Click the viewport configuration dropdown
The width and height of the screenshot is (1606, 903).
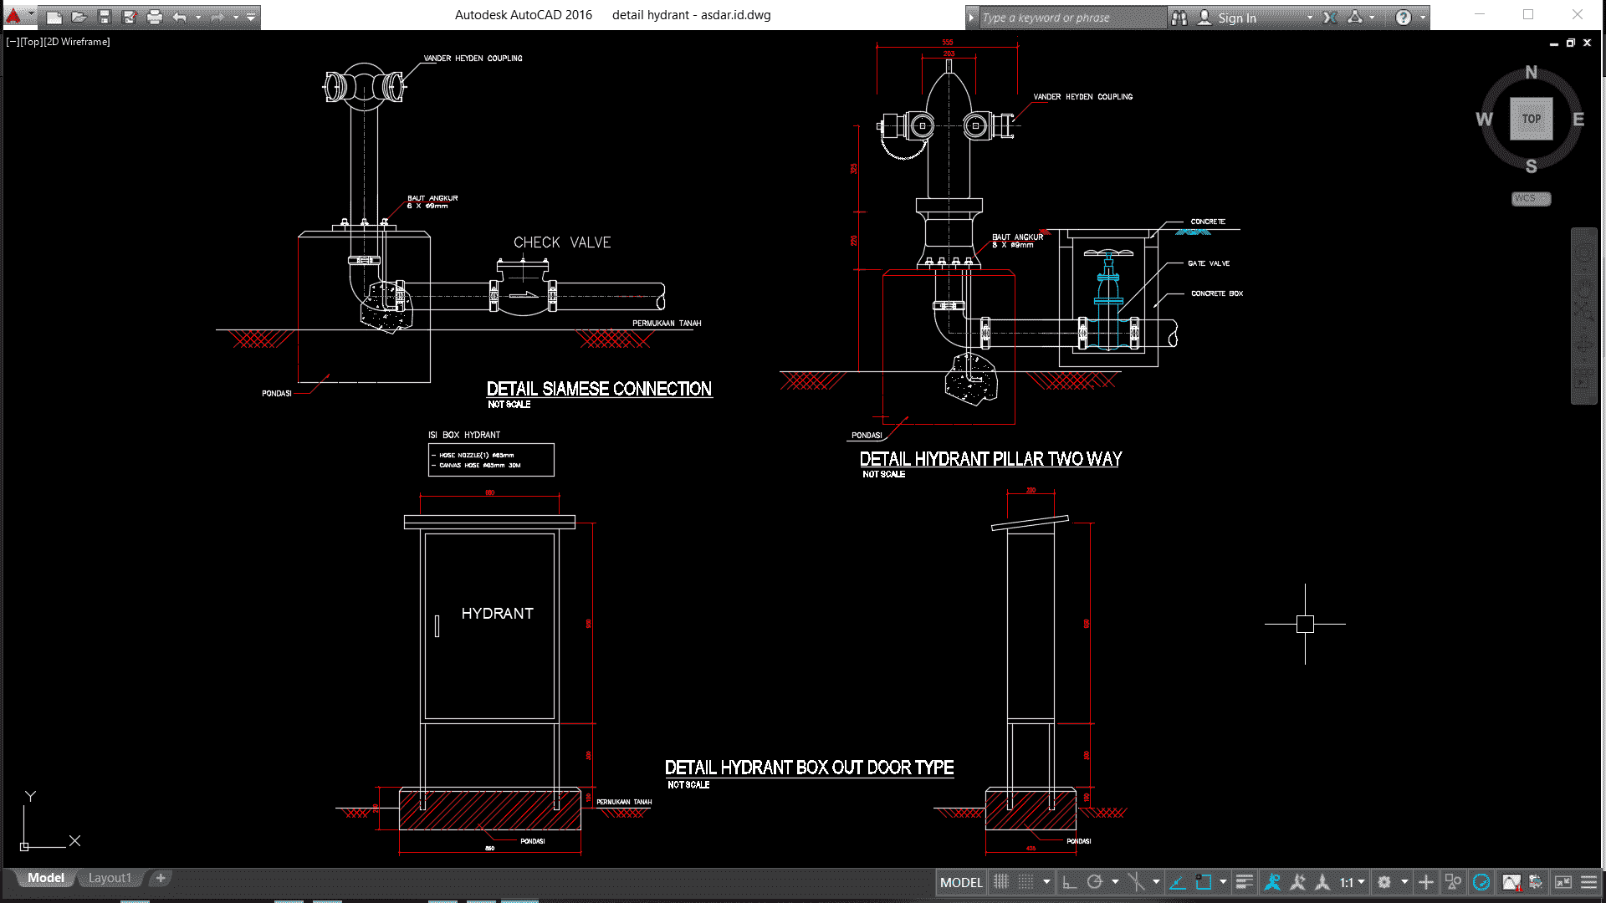point(11,41)
